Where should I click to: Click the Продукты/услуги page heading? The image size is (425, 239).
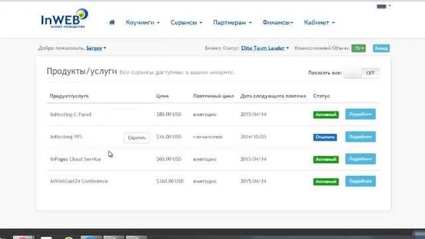tap(82, 71)
